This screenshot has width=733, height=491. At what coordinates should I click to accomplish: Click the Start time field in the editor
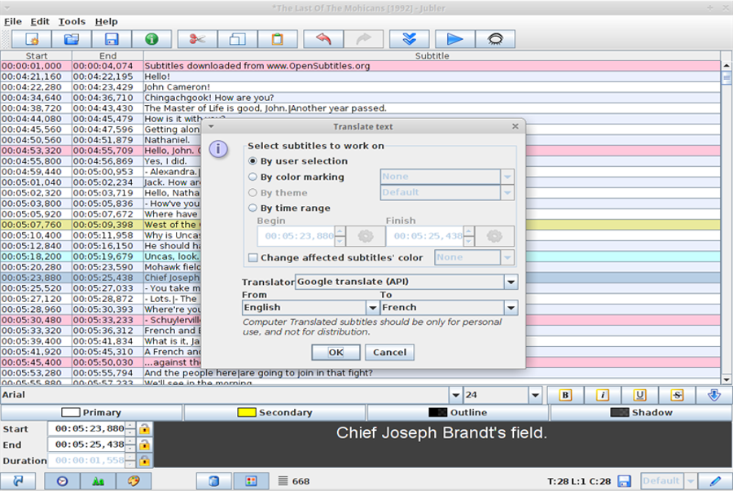coord(87,429)
